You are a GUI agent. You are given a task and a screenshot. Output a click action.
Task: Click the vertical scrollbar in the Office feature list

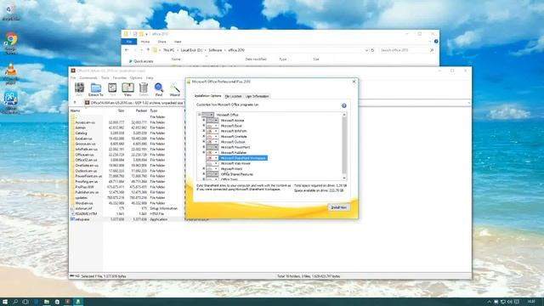[x=344, y=145]
